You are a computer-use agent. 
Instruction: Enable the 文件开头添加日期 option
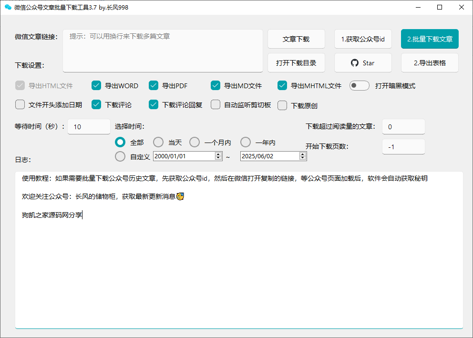click(20, 104)
